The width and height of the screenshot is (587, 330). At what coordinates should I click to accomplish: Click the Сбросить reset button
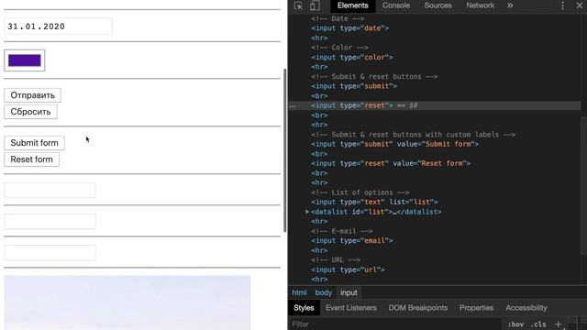pyautogui.click(x=30, y=112)
